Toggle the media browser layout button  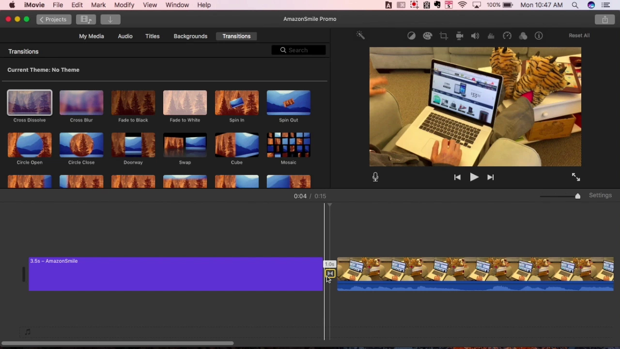pos(86,19)
